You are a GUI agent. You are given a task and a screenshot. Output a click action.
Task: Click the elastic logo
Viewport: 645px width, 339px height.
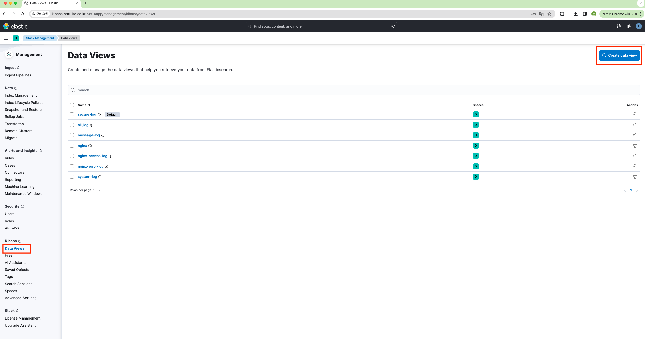(x=15, y=26)
